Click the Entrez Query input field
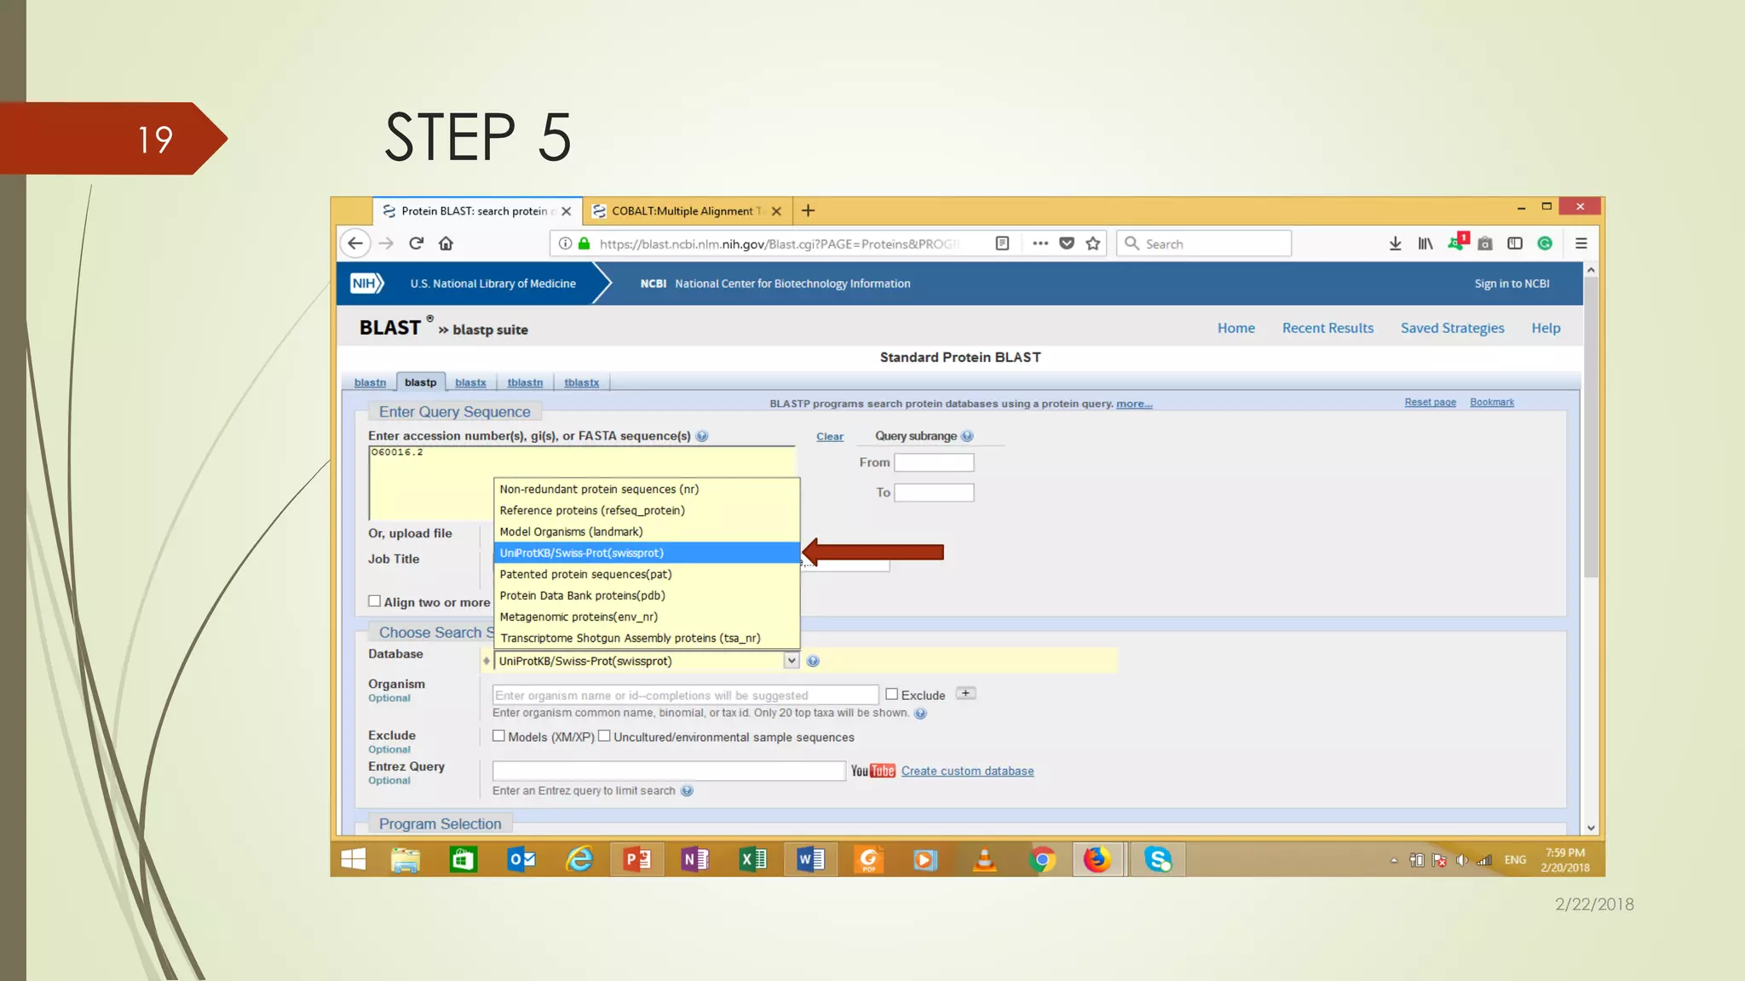Viewport: 1745px width, 981px height. (669, 771)
